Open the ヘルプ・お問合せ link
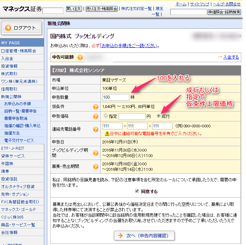Screen dimensions: 246x245 point(227,4)
